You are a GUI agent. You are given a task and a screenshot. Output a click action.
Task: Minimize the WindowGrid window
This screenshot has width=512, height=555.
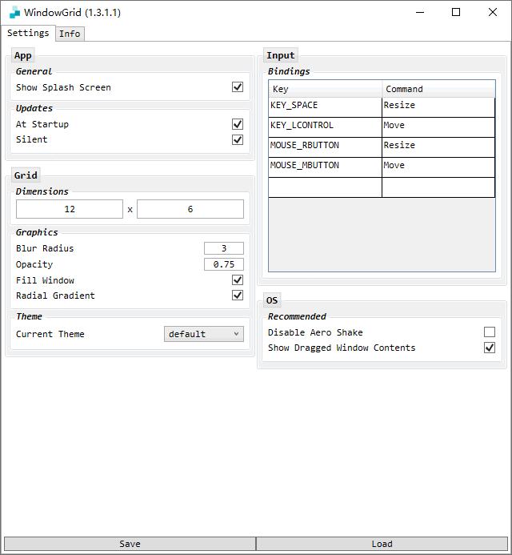(x=420, y=12)
